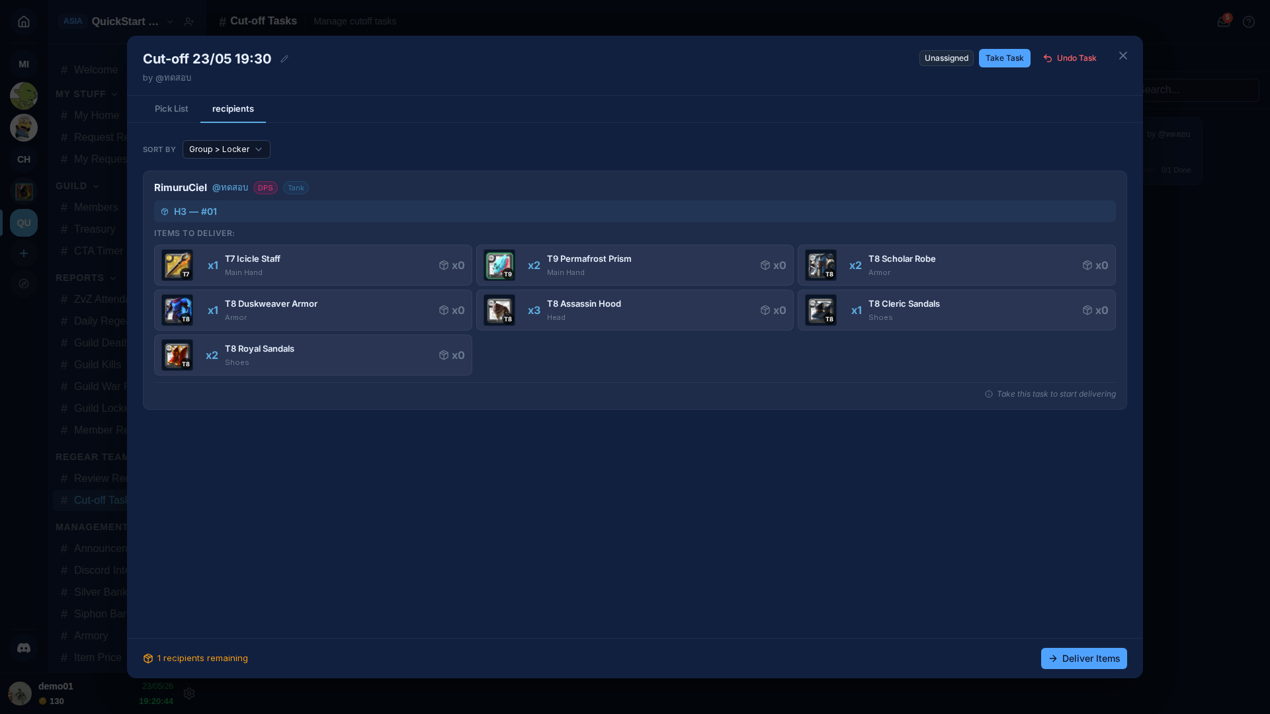Select the QU server icon
Viewport: 1270px width, 714px height.
(x=24, y=223)
